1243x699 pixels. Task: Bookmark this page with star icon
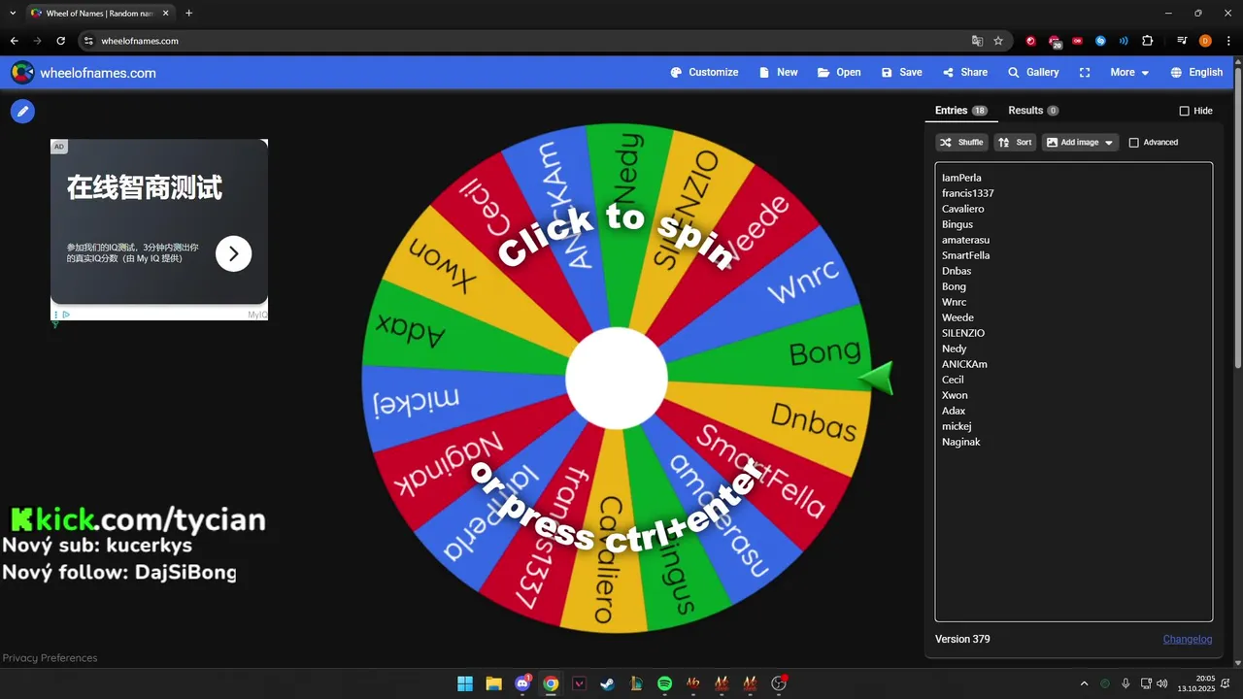click(998, 41)
